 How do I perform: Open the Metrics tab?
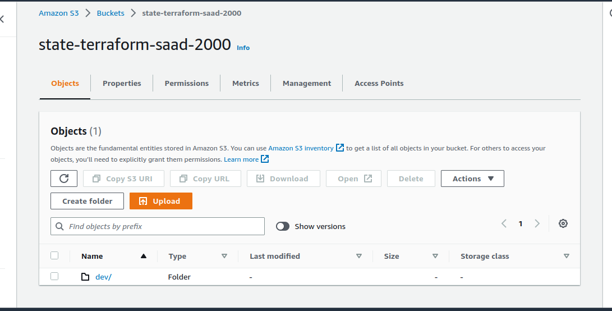pyautogui.click(x=246, y=83)
